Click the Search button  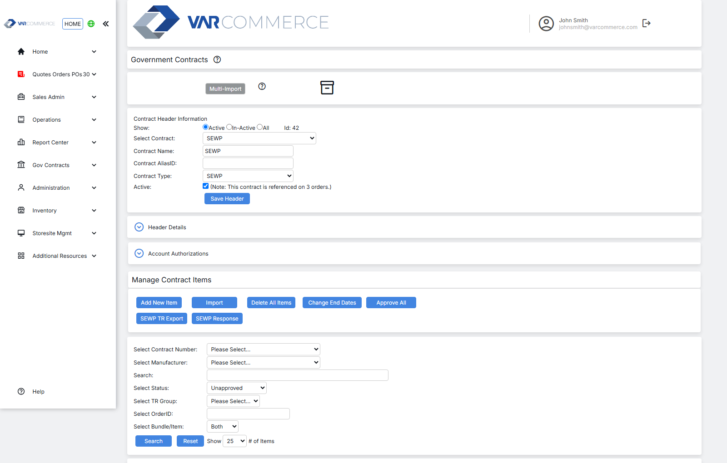pos(154,441)
